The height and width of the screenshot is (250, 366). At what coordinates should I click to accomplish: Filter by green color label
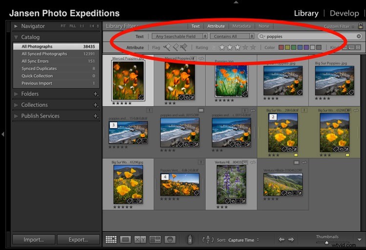(294, 48)
